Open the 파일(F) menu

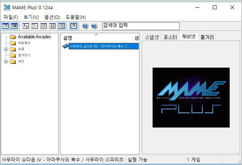click(x=11, y=17)
